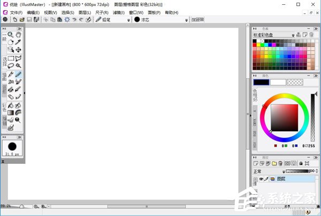
Task: Open the 编辑(E) menu
Action: point(33,13)
